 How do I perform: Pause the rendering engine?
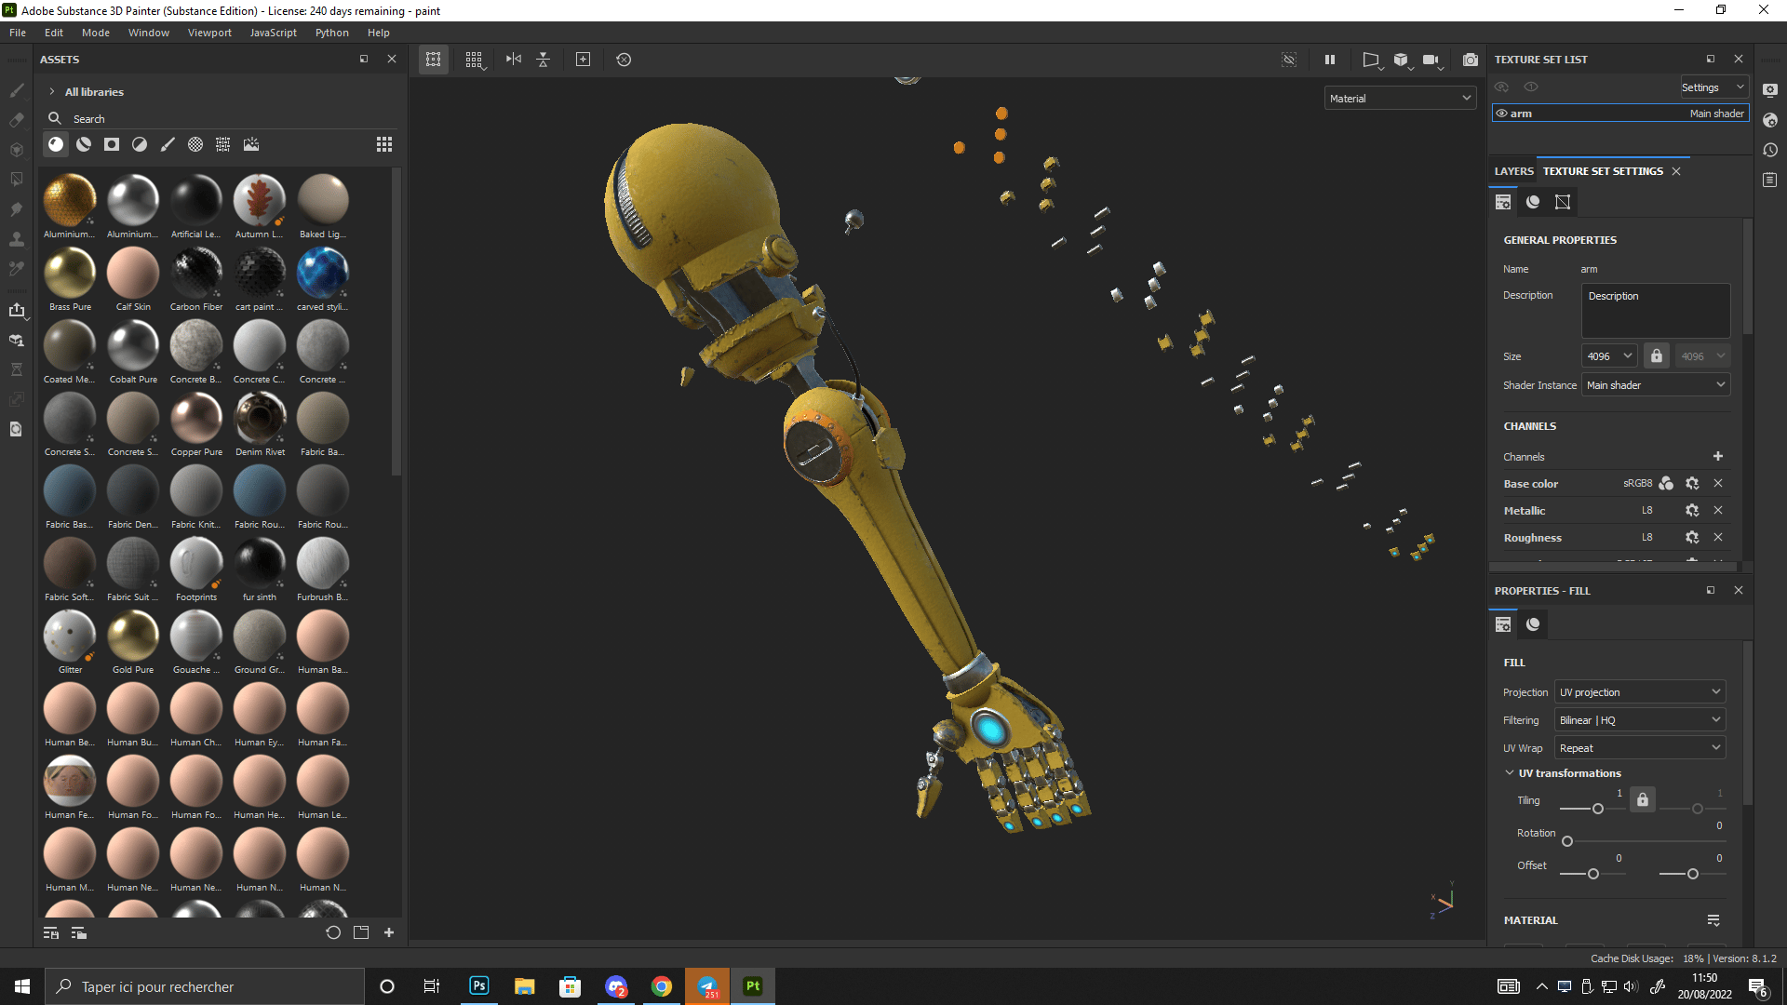tap(1330, 60)
